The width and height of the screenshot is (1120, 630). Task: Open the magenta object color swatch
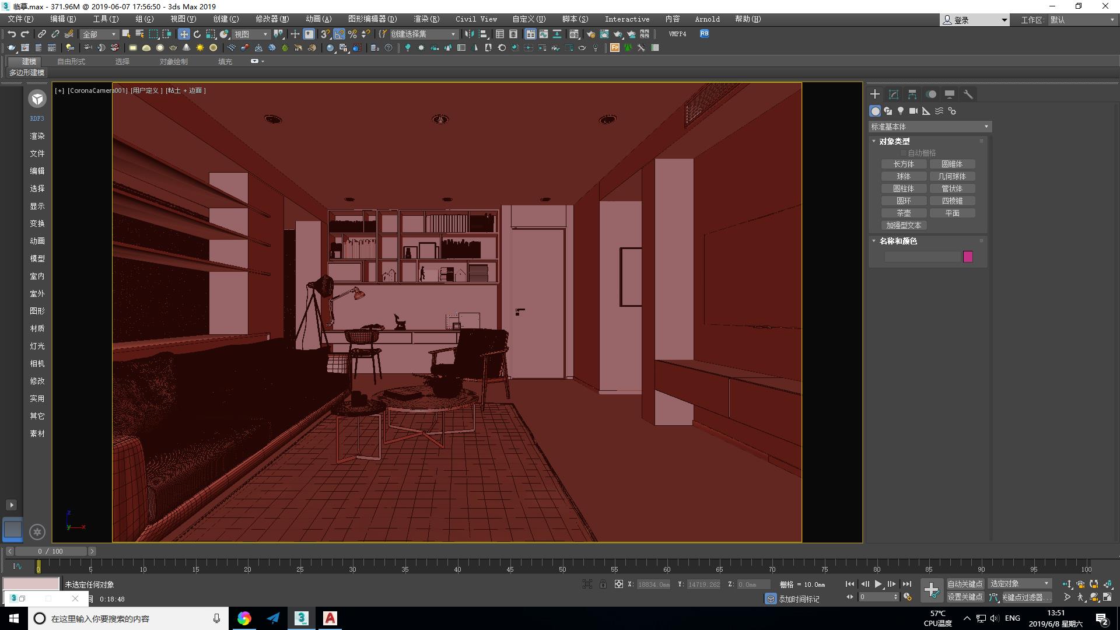tap(968, 257)
